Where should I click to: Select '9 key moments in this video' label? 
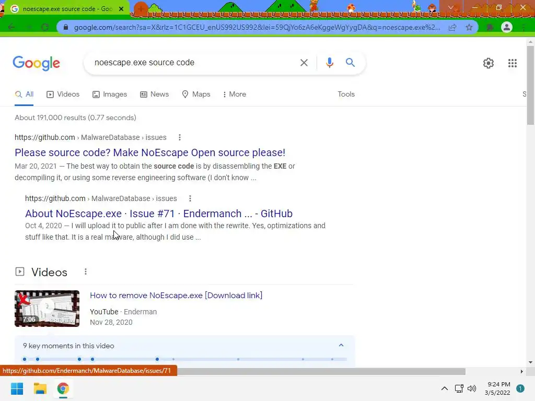click(68, 346)
